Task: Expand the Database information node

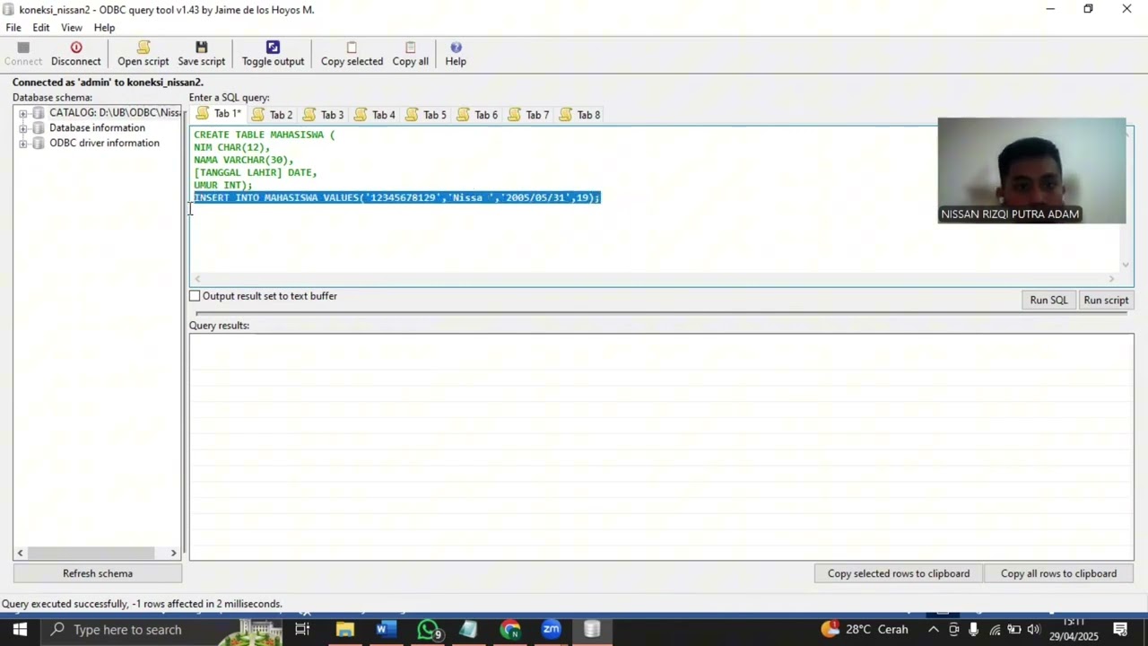Action: click(x=22, y=128)
